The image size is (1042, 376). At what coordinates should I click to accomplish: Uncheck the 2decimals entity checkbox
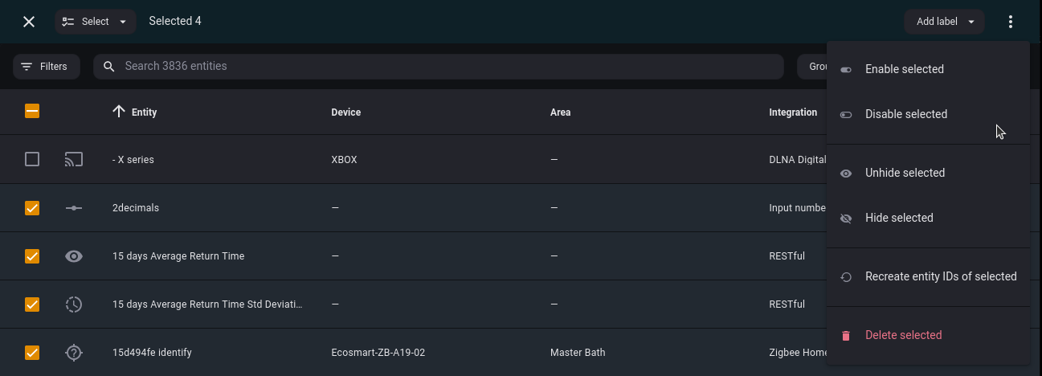click(x=32, y=208)
